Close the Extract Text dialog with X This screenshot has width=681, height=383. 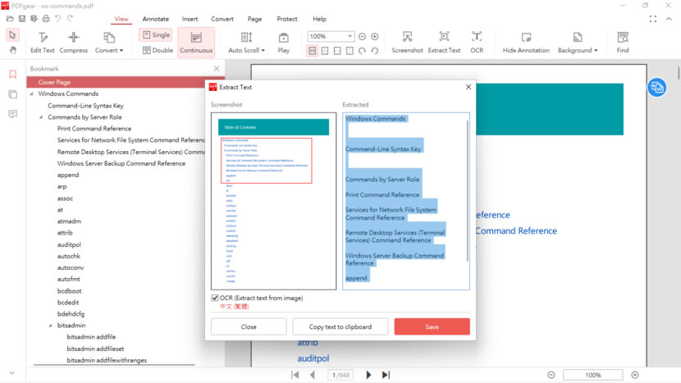(468, 87)
